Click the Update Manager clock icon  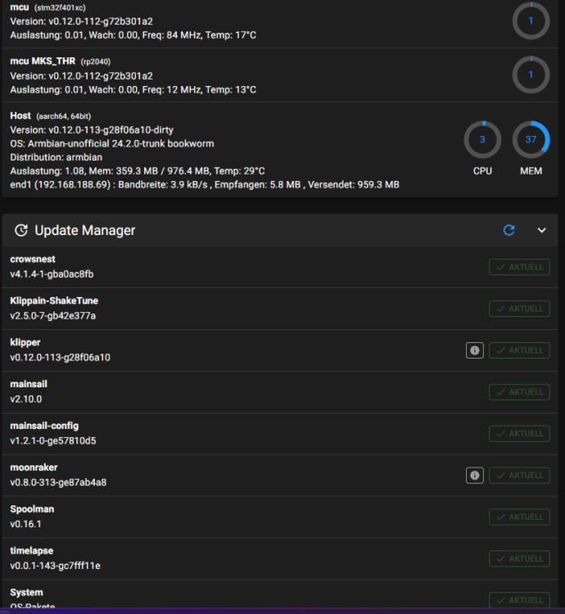tap(21, 231)
